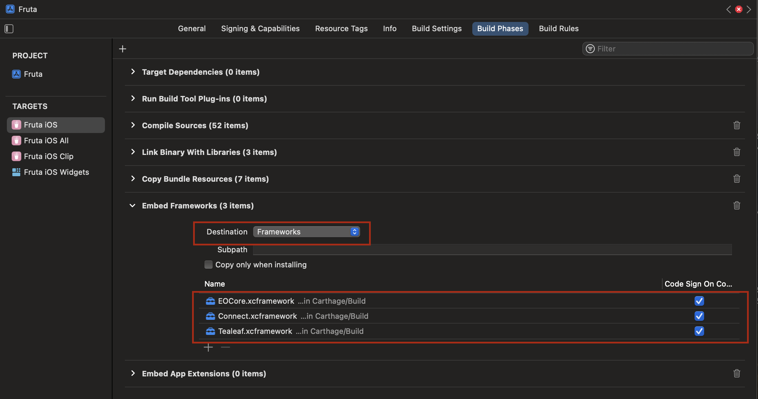
Task: Click the Fruta iOS All target icon
Action: point(16,141)
